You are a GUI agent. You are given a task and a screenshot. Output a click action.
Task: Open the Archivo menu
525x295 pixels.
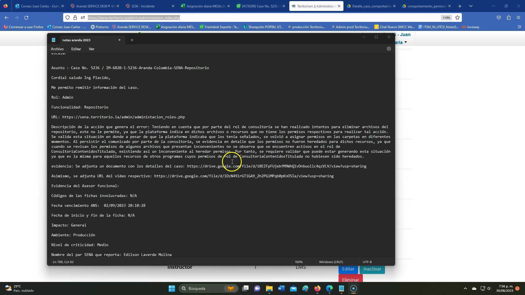(x=57, y=49)
